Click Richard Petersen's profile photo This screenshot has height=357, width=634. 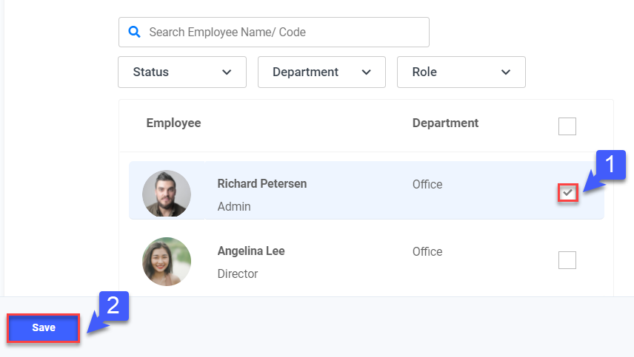coord(167,194)
